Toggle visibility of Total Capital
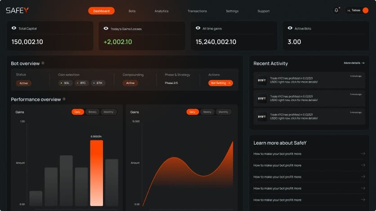Screen dimensions: 376x211 (x=14, y=28)
